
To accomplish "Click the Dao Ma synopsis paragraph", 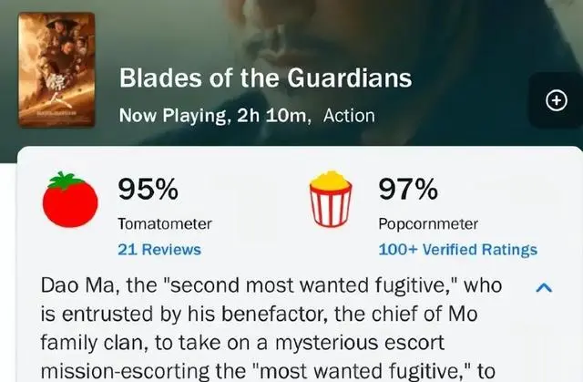I will tap(271, 286).
